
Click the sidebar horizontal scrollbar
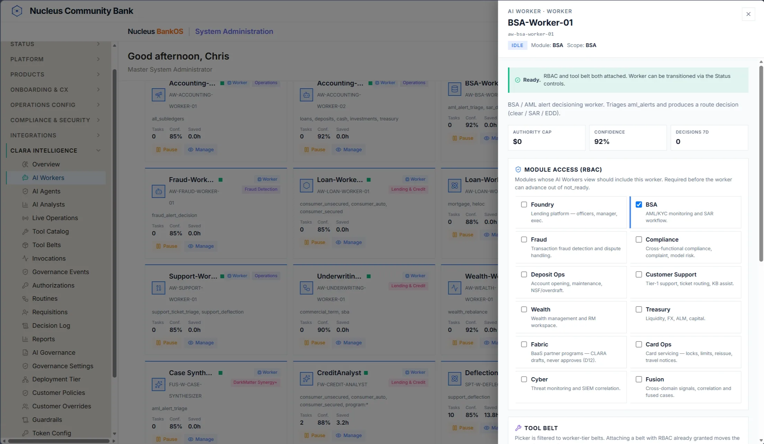click(59, 441)
